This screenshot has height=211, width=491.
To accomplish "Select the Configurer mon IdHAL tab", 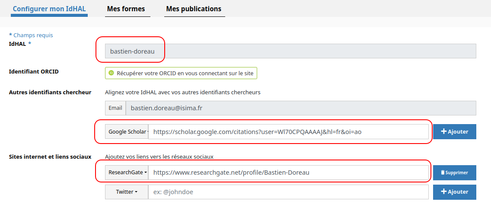I will tap(49, 9).
